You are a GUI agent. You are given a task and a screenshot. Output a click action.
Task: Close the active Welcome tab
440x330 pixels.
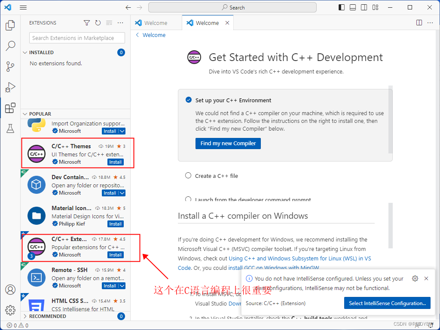[x=227, y=23]
